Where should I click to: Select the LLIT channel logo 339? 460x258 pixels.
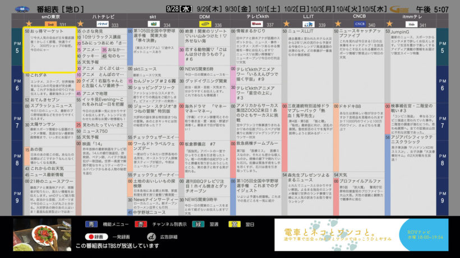309,24
